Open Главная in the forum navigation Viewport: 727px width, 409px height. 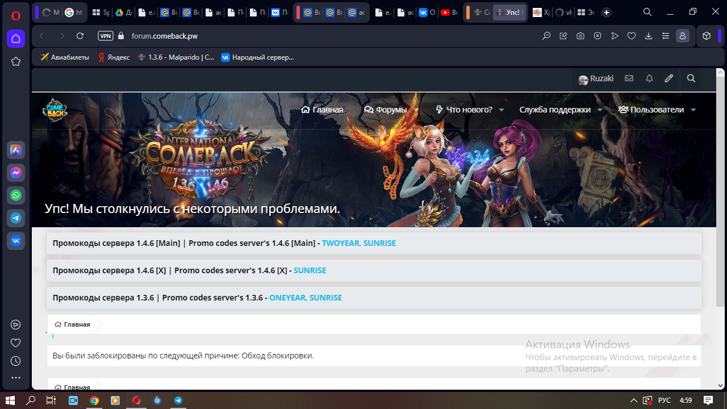click(322, 110)
